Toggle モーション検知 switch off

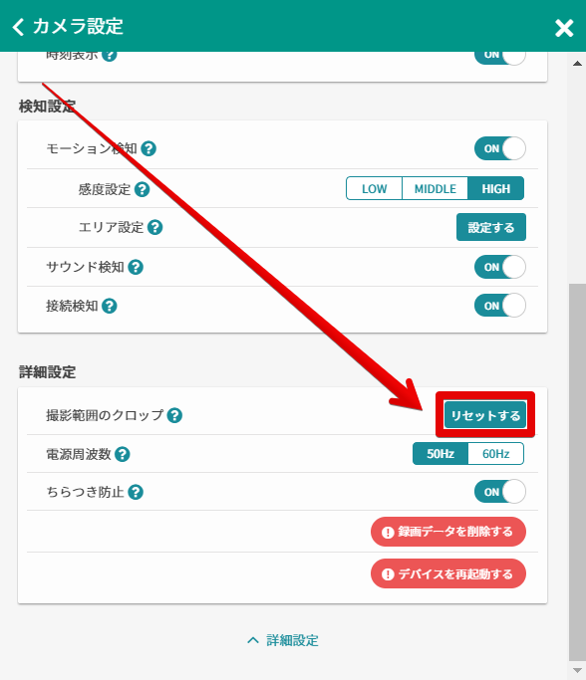500,148
